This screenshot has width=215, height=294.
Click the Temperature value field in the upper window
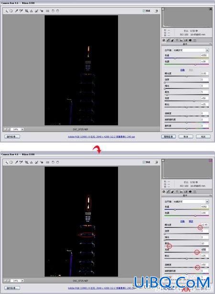tap(204, 55)
